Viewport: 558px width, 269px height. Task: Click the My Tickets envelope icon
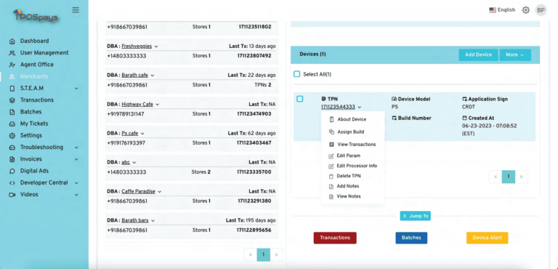(x=12, y=124)
